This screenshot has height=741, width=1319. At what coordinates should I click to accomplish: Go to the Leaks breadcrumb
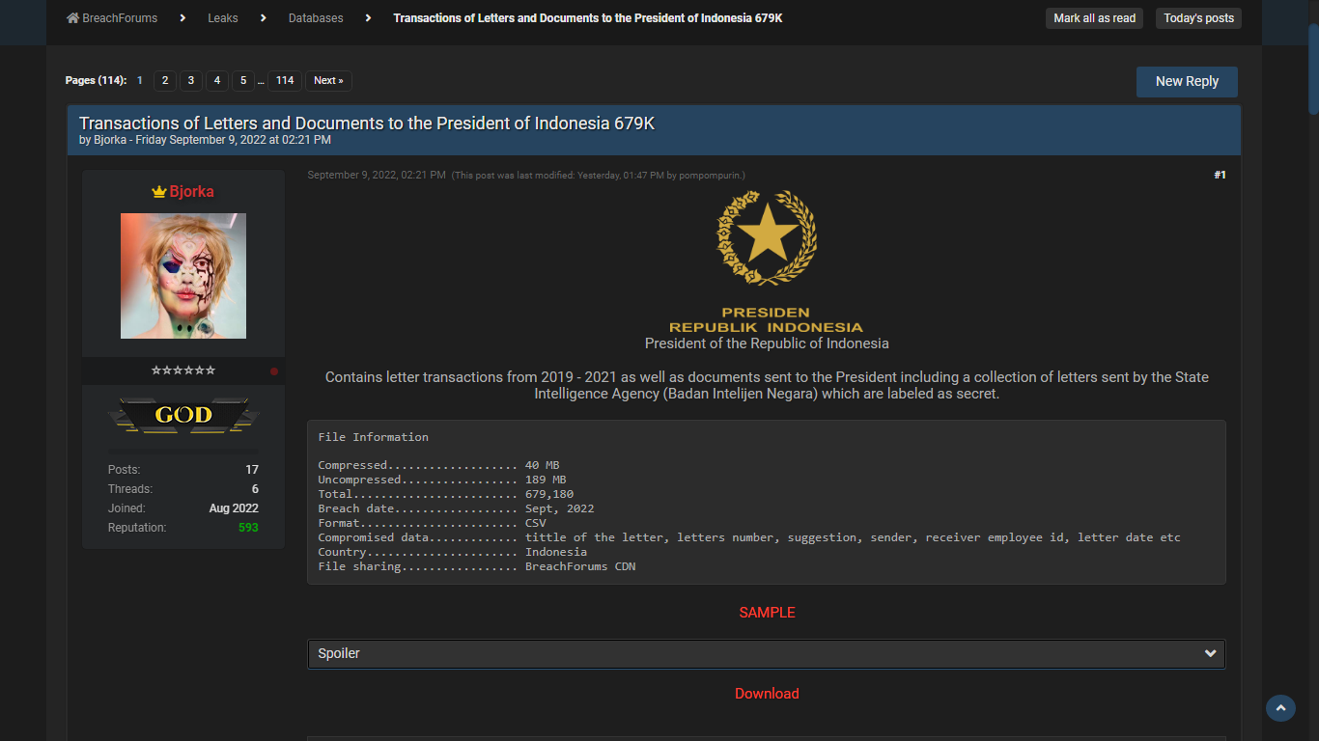(223, 18)
